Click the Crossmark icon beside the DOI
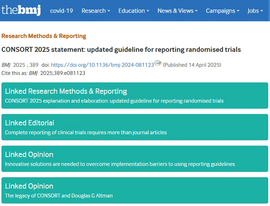 click(158, 63)
